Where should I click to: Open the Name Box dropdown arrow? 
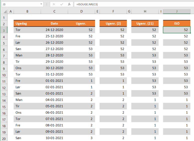pyautogui.click(x=41, y=4)
